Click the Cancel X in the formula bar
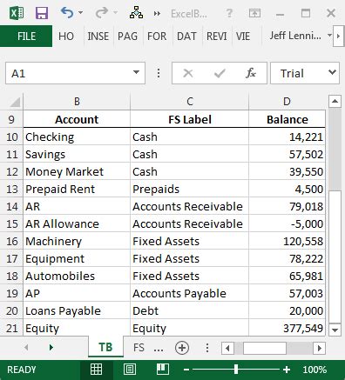The width and height of the screenshot is (345, 380). point(188,73)
